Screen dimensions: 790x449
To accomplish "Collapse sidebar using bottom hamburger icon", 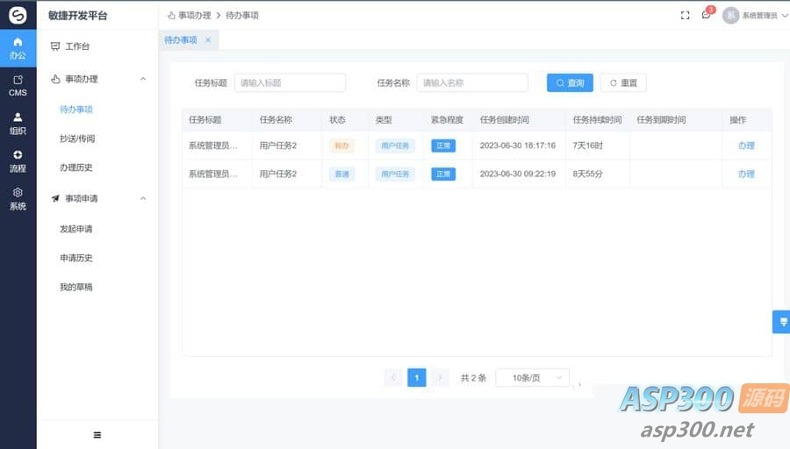I will [x=97, y=435].
